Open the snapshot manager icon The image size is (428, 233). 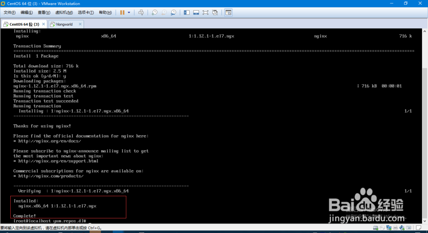(x=173, y=12)
